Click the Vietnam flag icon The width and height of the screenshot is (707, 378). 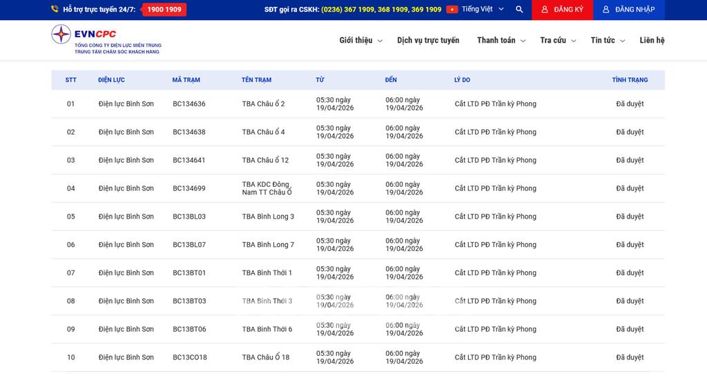pyautogui.click(x=452, y=10)
